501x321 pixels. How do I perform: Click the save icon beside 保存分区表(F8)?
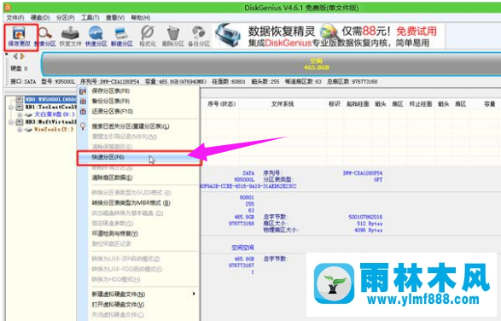(83, 91)
